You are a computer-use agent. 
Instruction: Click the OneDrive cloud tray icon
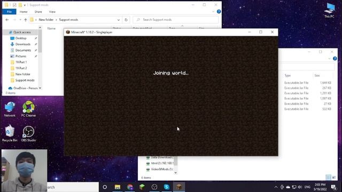[288, 187]
